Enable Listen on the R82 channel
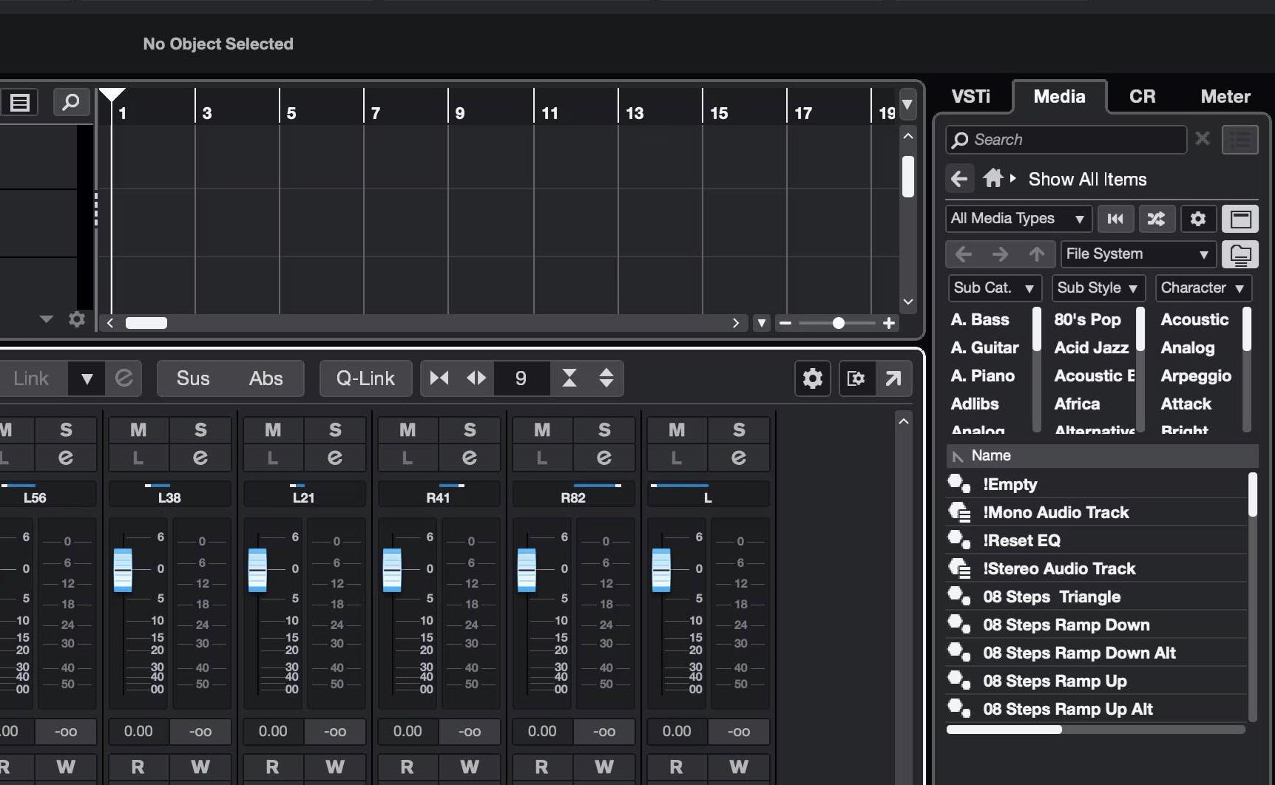 [542, 458]
